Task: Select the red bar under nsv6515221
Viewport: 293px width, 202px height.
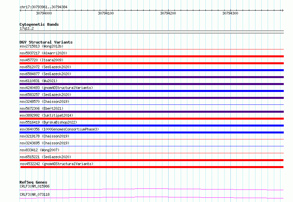Action: pos(151,160)
